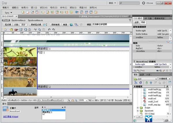Preview in browser globe icon

click(71, 25)
